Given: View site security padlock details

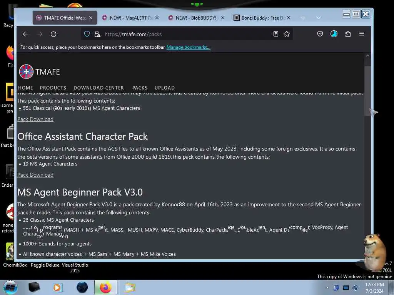Looking at the screenshot, I should pos(97,34).
